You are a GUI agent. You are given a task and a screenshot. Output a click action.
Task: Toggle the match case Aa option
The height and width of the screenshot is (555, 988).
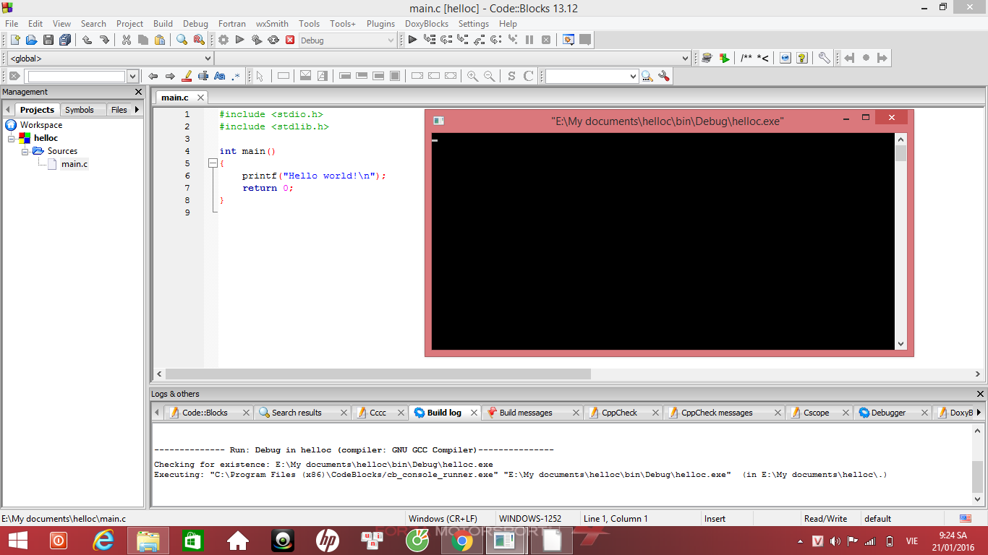pos(220,76)
